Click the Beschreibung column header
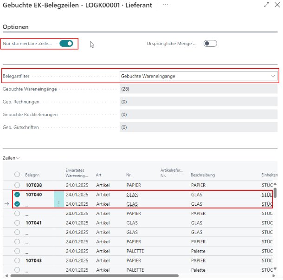 coord(203,176)
